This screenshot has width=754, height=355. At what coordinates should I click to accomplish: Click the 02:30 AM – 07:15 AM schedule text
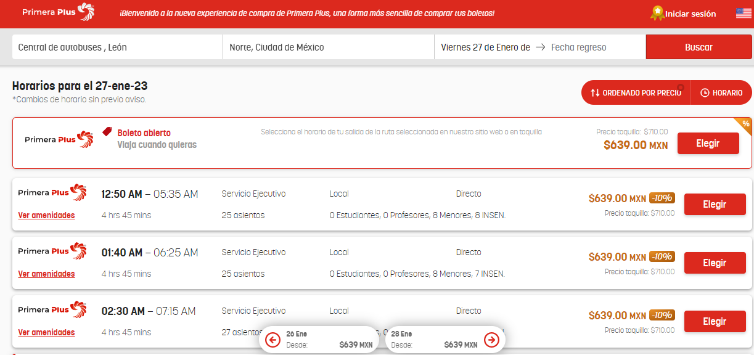(149, 311)
